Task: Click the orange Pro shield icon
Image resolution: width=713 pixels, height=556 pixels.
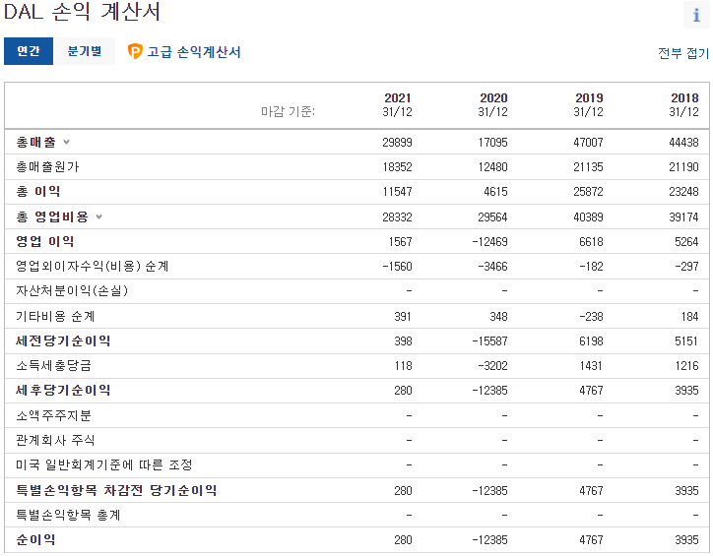Action: click(135, 51)
